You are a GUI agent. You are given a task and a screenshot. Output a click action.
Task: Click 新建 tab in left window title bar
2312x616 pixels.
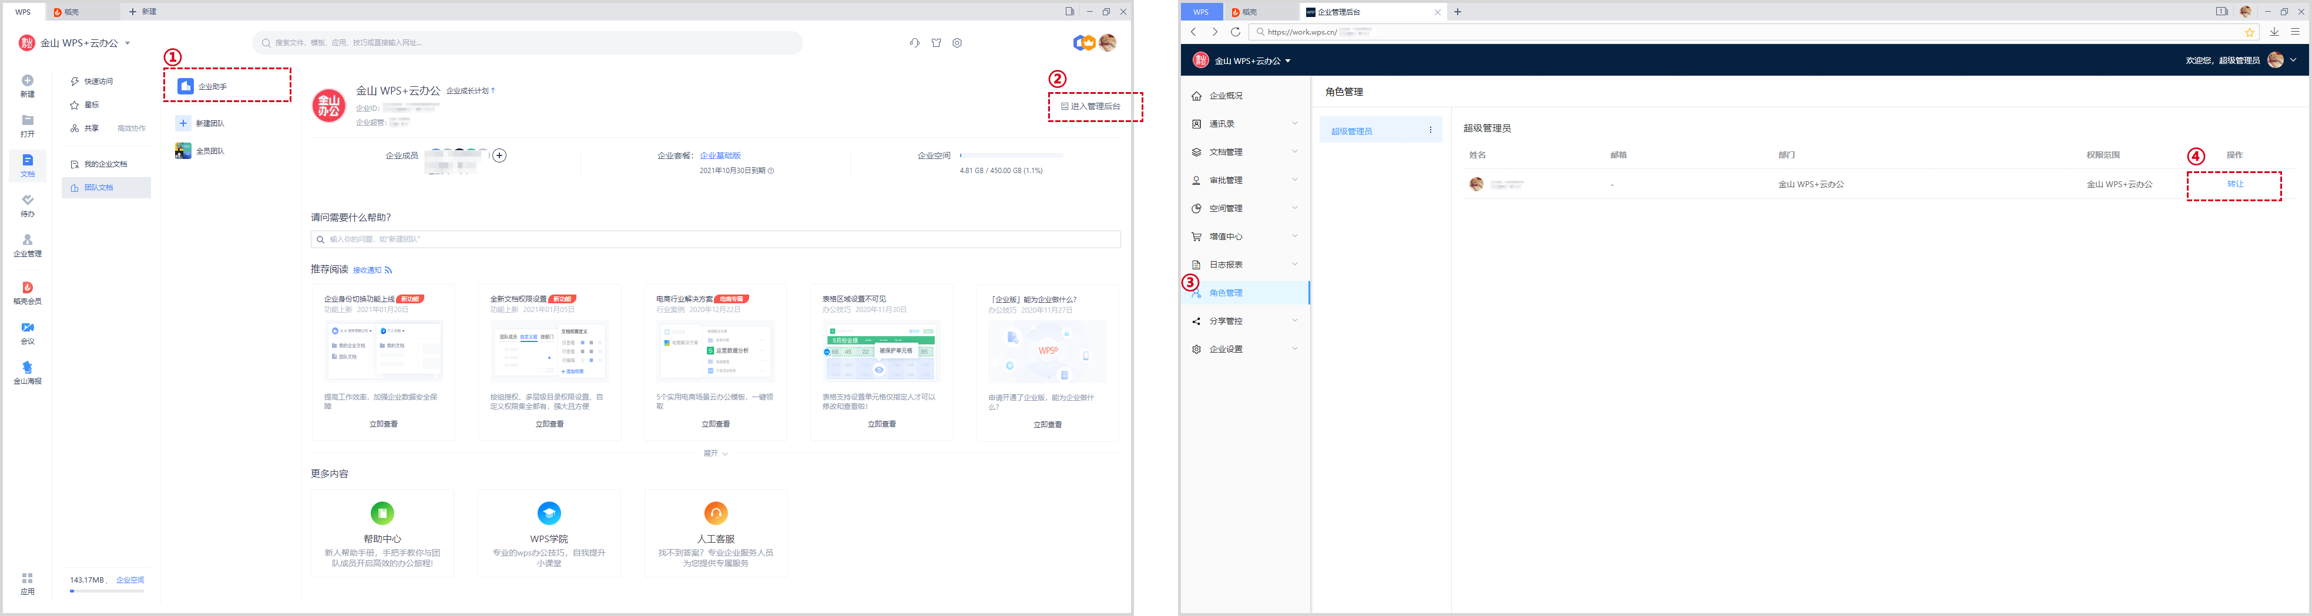pyautogui.click(x=143, y=12)
